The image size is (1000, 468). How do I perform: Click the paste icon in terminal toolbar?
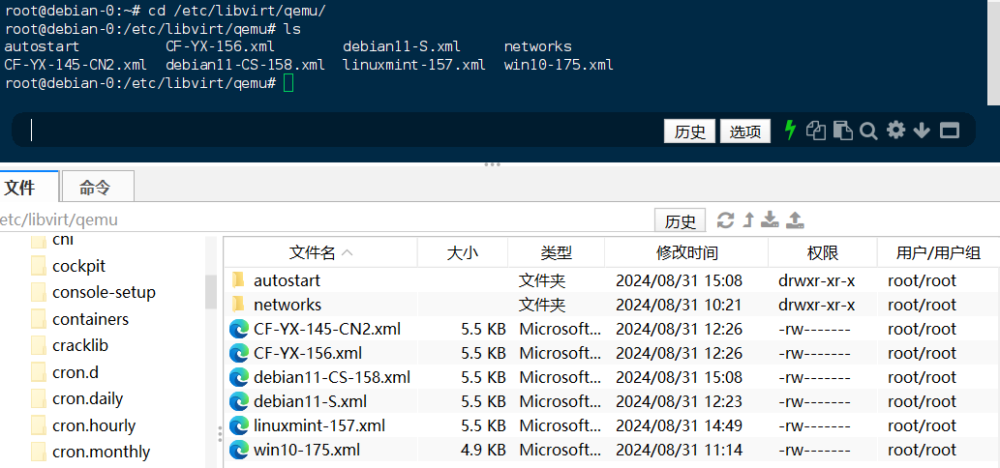click(842, 131)
